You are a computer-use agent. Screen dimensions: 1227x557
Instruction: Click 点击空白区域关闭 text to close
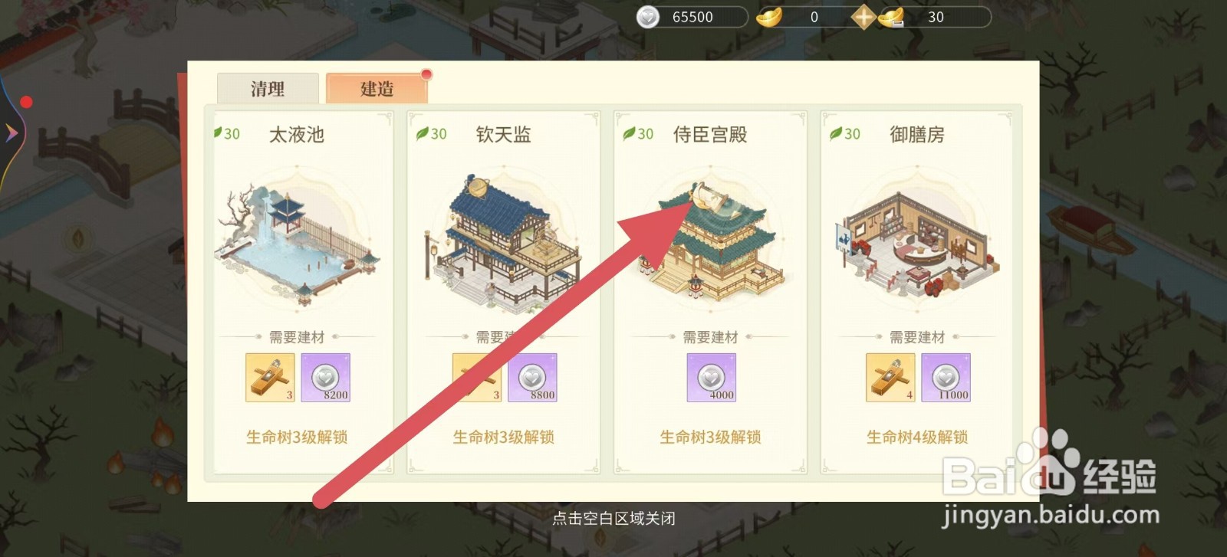click(613, 519)
